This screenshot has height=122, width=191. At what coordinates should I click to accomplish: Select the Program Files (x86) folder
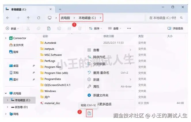pyautogui.click(x=54, y=73)
